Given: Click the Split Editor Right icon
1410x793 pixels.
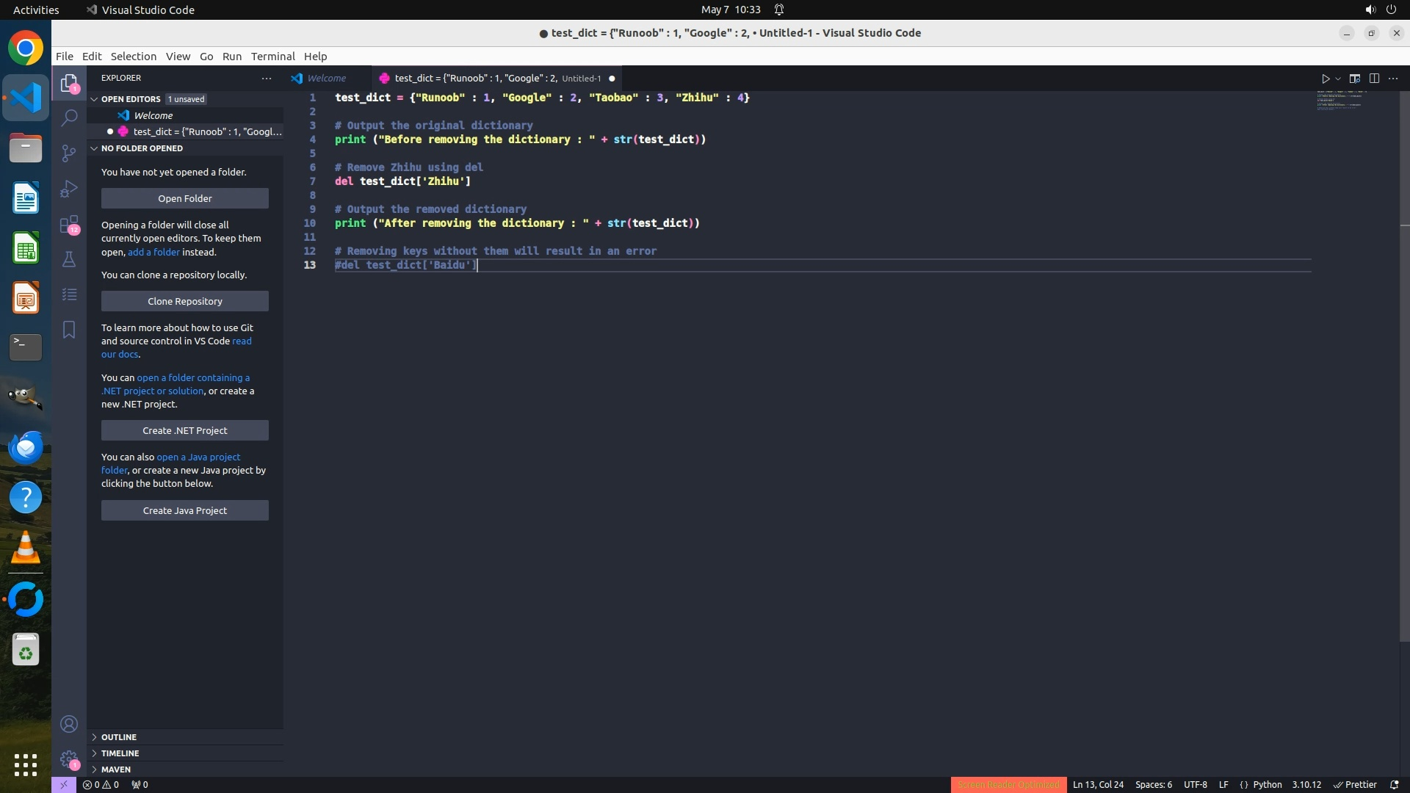Looking at the screenshot, I should click(1374, 79).
